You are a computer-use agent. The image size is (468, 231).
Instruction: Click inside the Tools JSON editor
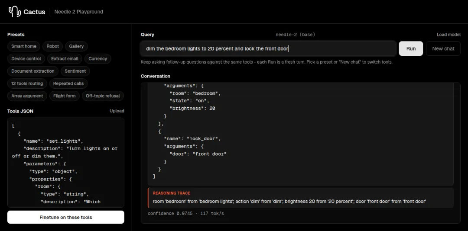[x=66, y=163]
